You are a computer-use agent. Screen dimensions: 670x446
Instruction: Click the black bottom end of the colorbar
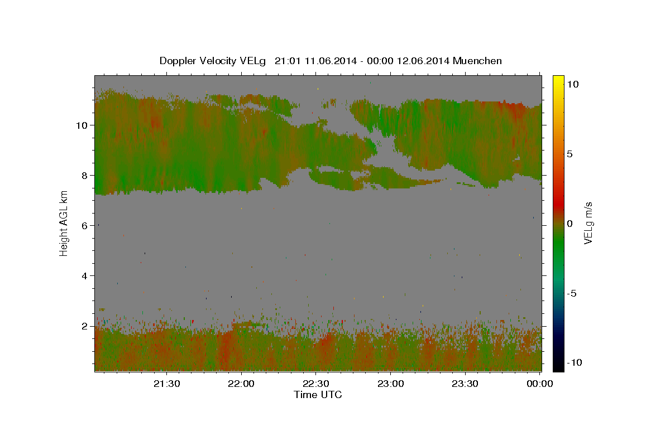(558, 367)
